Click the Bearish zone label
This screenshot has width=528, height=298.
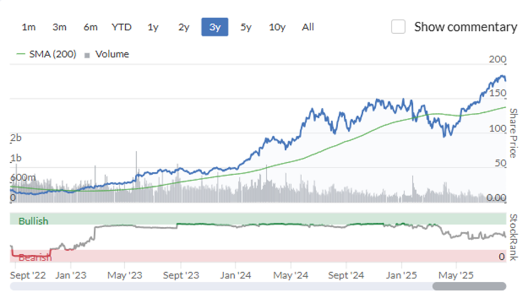coord(35,258)
